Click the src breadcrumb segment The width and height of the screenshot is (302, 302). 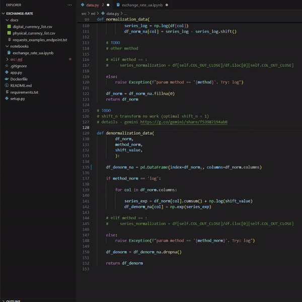[x=84, y=14]
